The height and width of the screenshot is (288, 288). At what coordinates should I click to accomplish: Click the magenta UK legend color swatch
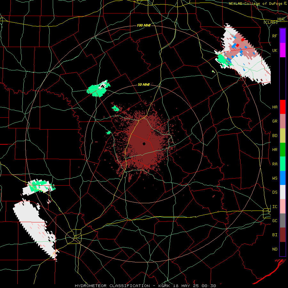click(x=283, y=50)
